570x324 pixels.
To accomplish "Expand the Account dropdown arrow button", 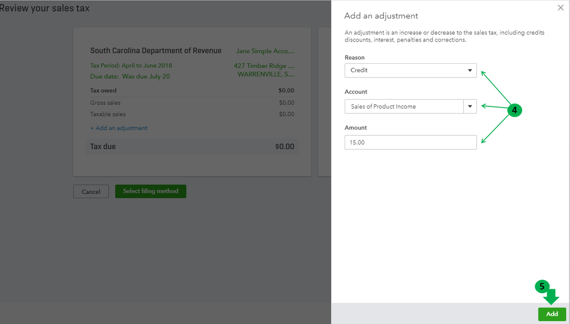I will [470, 106].
